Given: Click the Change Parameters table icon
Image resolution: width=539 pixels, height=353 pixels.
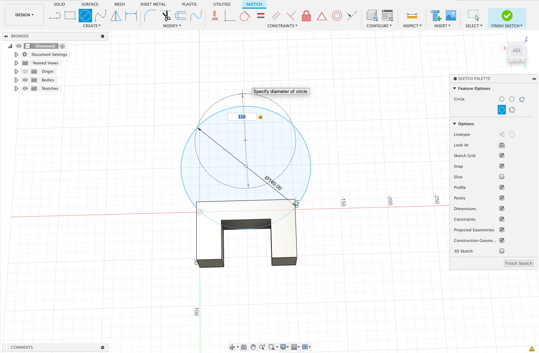Looking at the screenshot, I should click(x=388, y=16).
